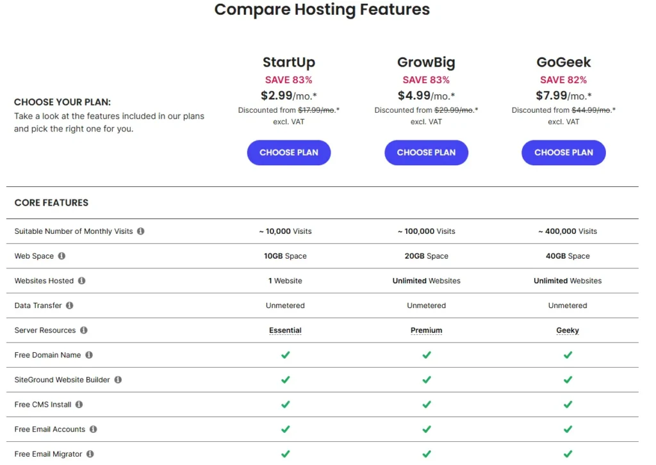Image resolution: width=656 pixels, height=465 pixels.
Task: Open the Web Space info icon
Action: [61, 256]
